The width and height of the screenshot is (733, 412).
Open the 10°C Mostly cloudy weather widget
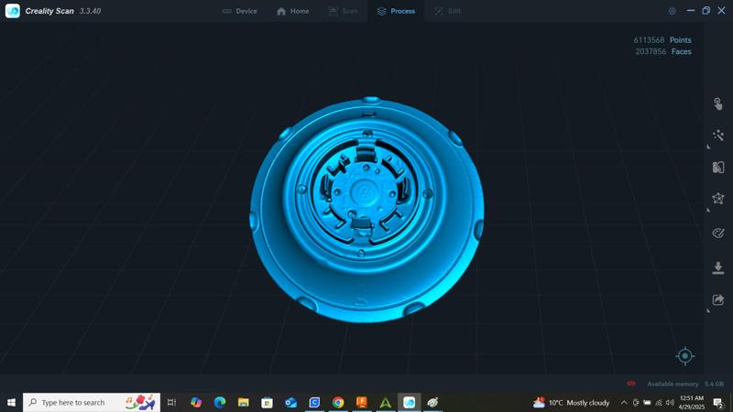pos(571,402)
